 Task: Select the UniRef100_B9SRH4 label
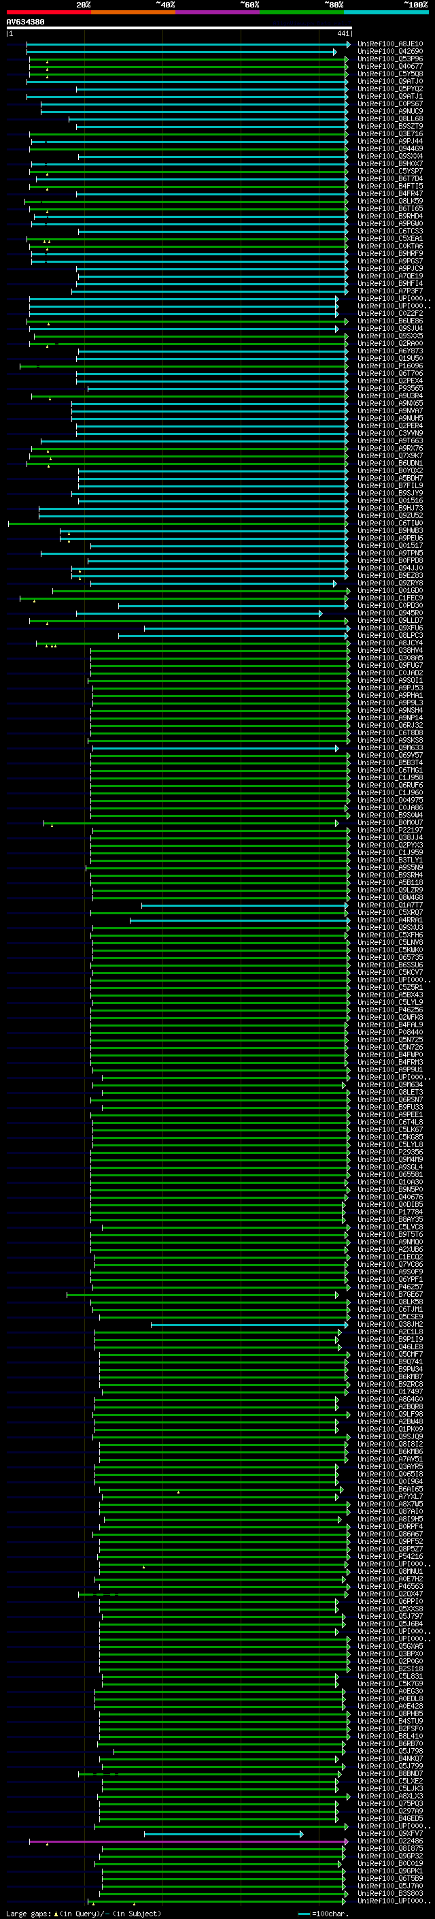390,875
